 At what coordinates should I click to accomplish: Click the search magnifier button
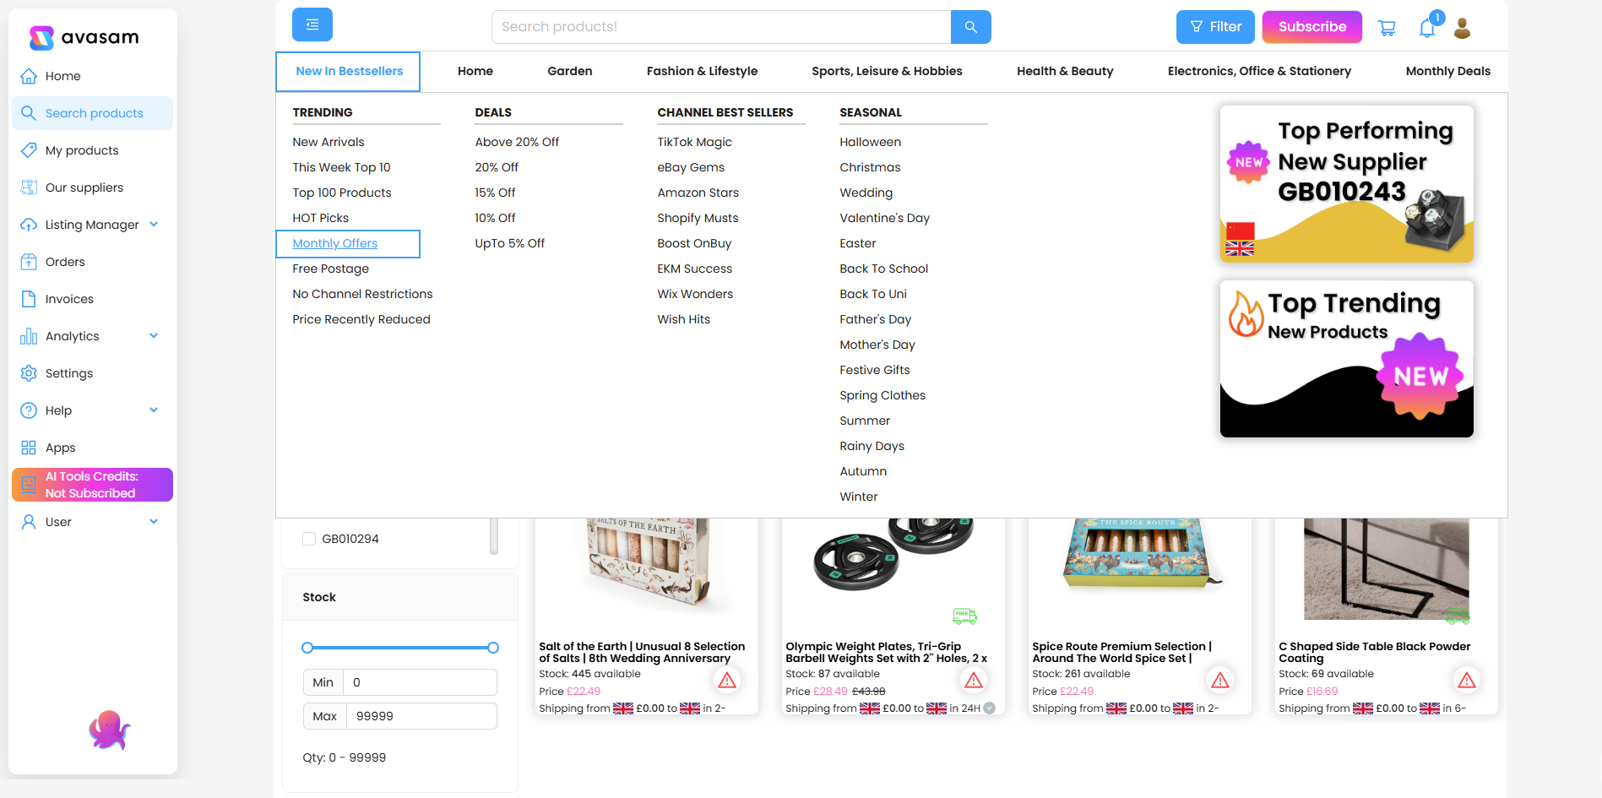[x=970, y=27]
